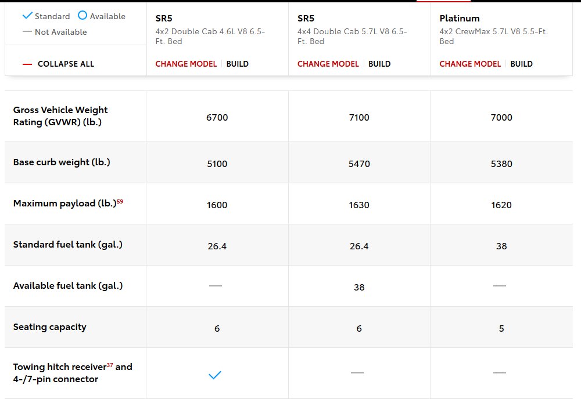This screenshot has height=403, width=581.
Task: Select the 'Base curb weight (lb.)' row label
Action: pos(62,162)
